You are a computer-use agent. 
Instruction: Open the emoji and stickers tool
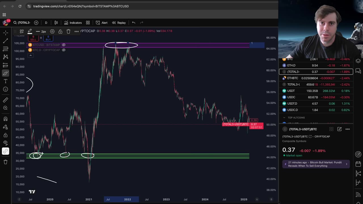coord(5,89)
